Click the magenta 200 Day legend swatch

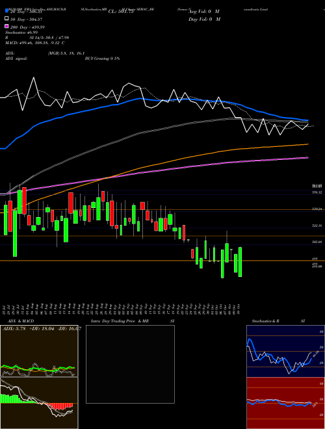click(x=7, y=26)
